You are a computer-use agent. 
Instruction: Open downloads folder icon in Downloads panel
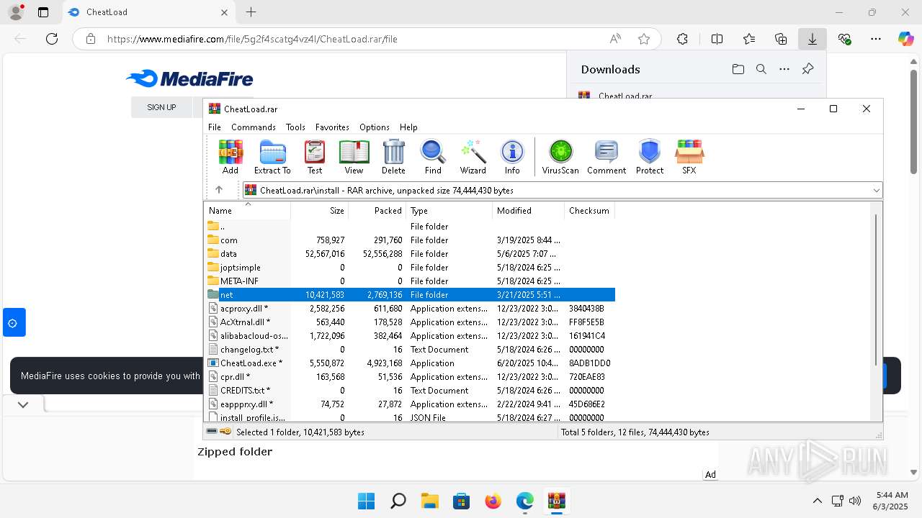tap(738, 69)
